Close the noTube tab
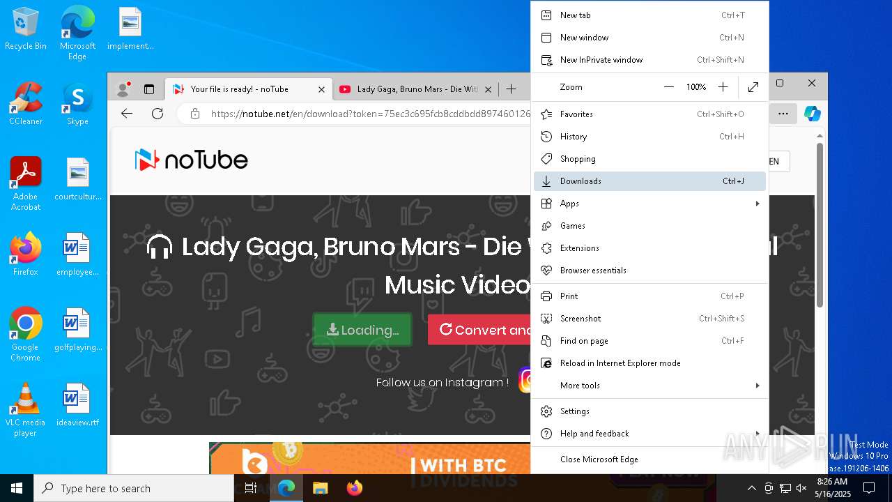892x502 pixels. pos(321,89)
